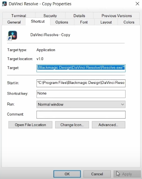Click the Target path field
142x179 pixels.
(81, 68)
